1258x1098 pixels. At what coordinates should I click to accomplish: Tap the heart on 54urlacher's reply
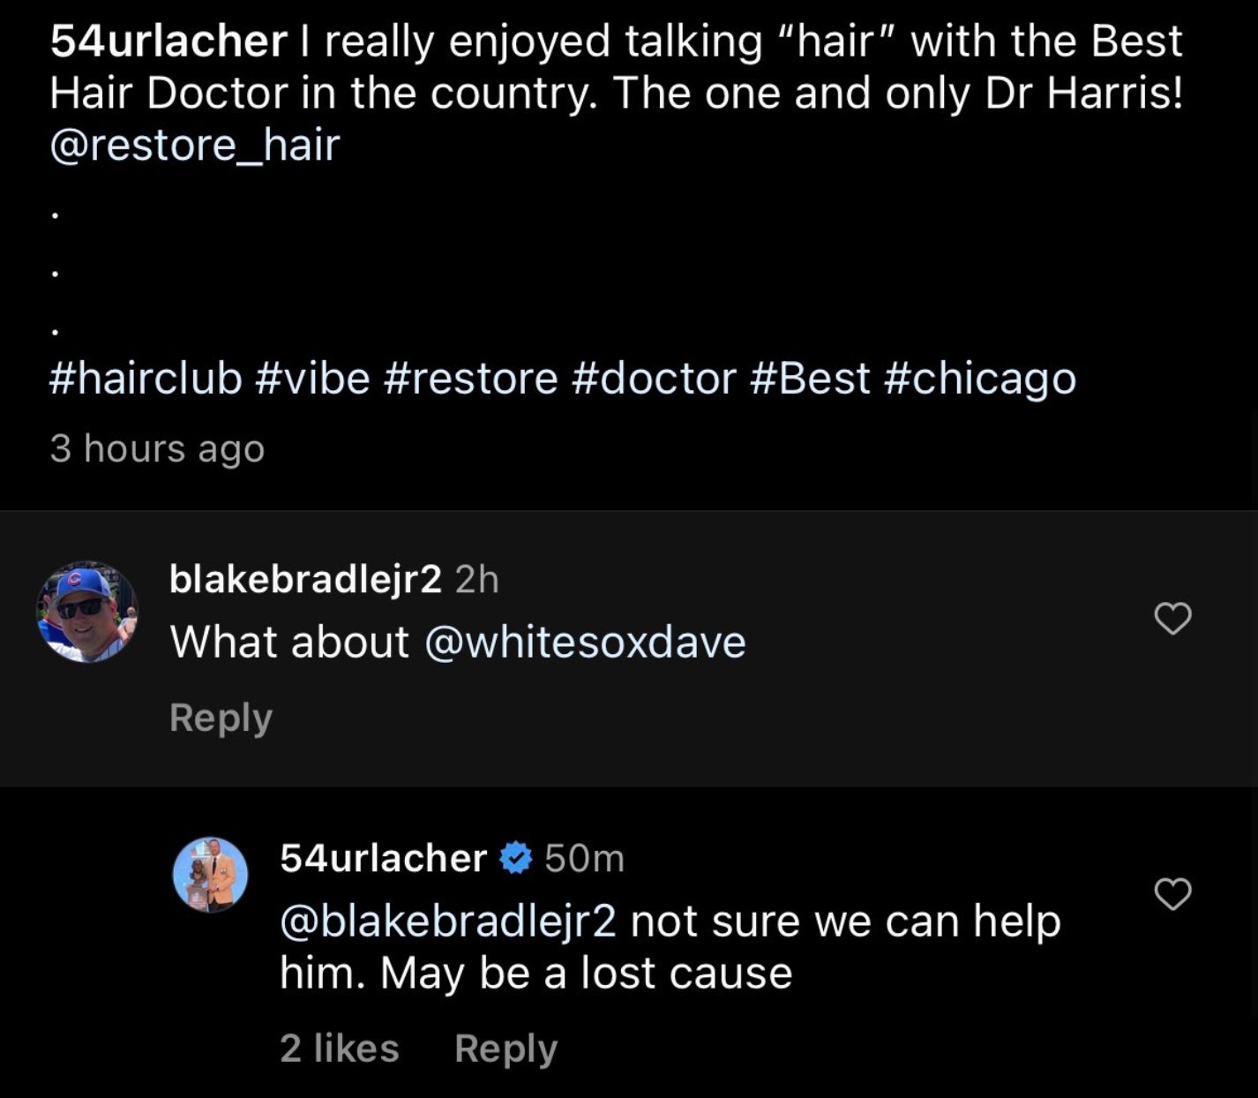coord(1172,895)
